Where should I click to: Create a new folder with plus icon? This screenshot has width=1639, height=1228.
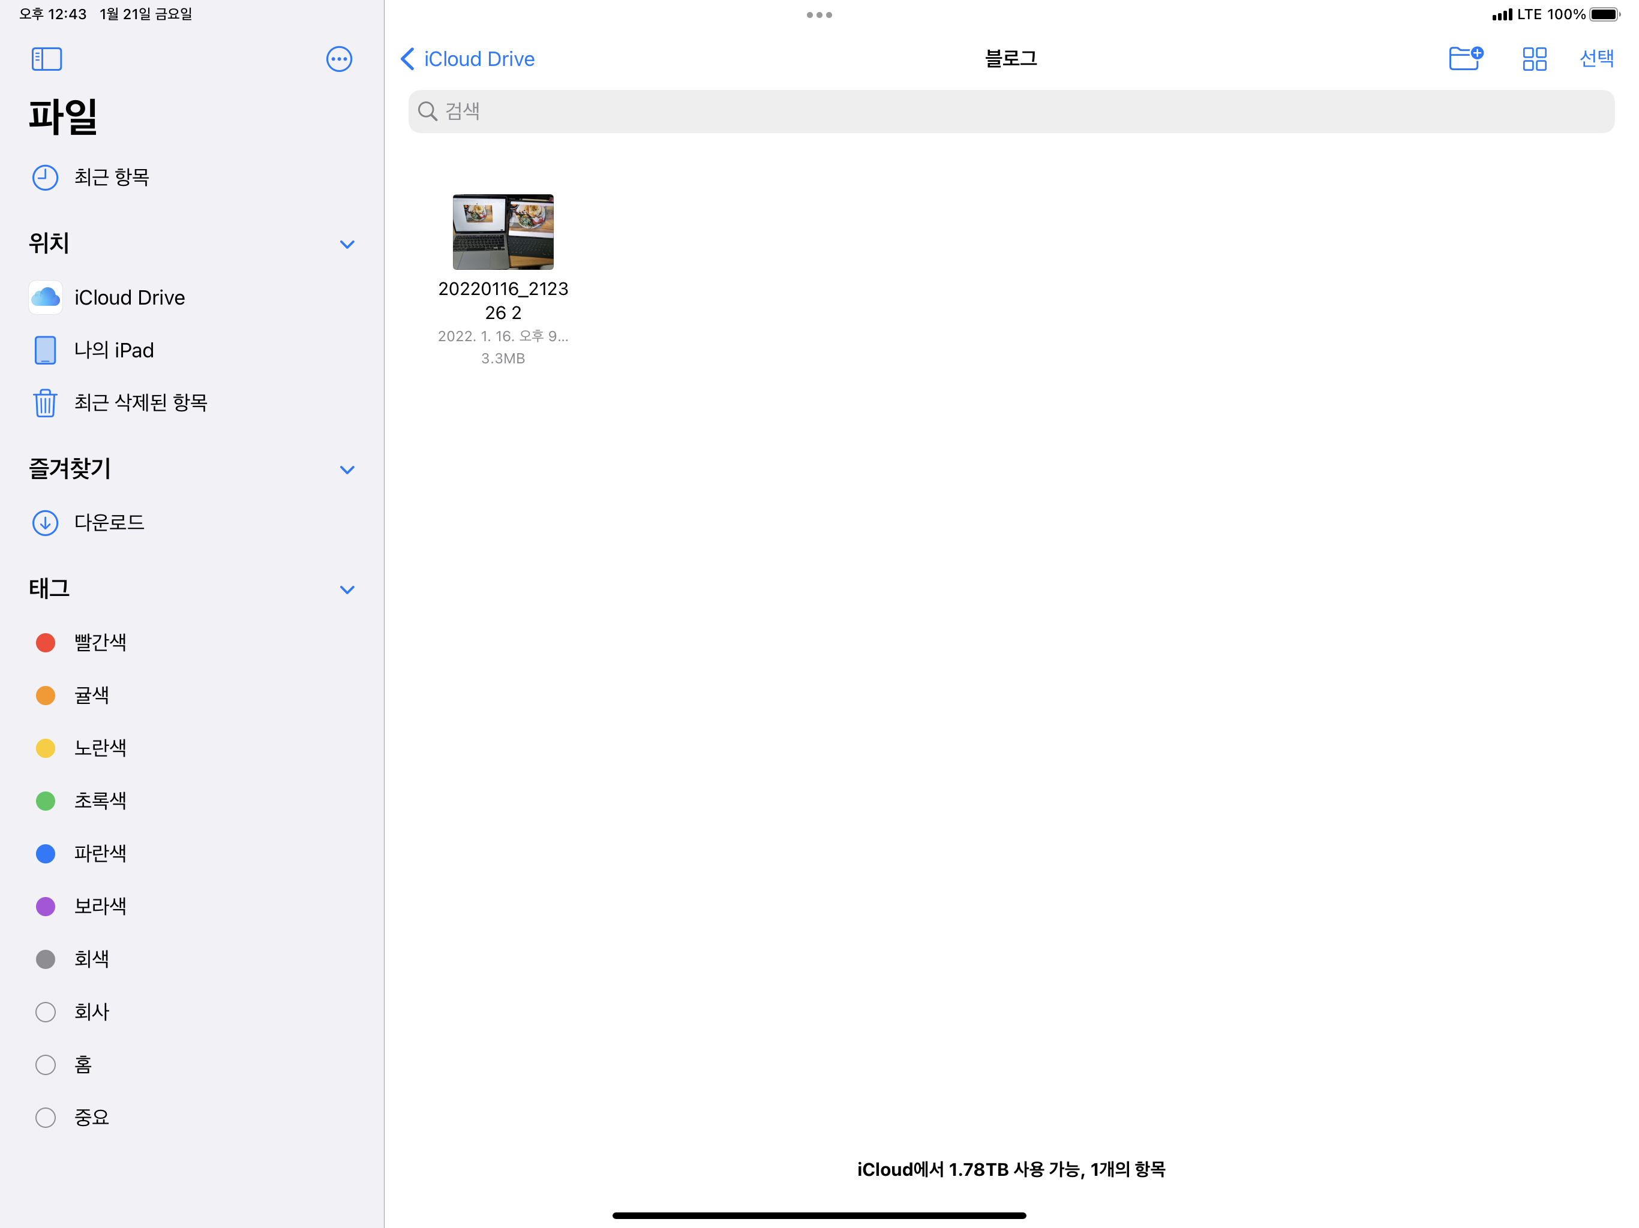(x=1465, y=59)
